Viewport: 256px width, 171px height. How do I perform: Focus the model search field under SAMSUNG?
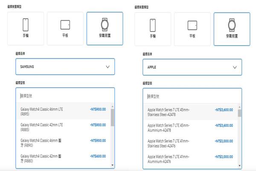pyautogui.click(x=65, y=96)
